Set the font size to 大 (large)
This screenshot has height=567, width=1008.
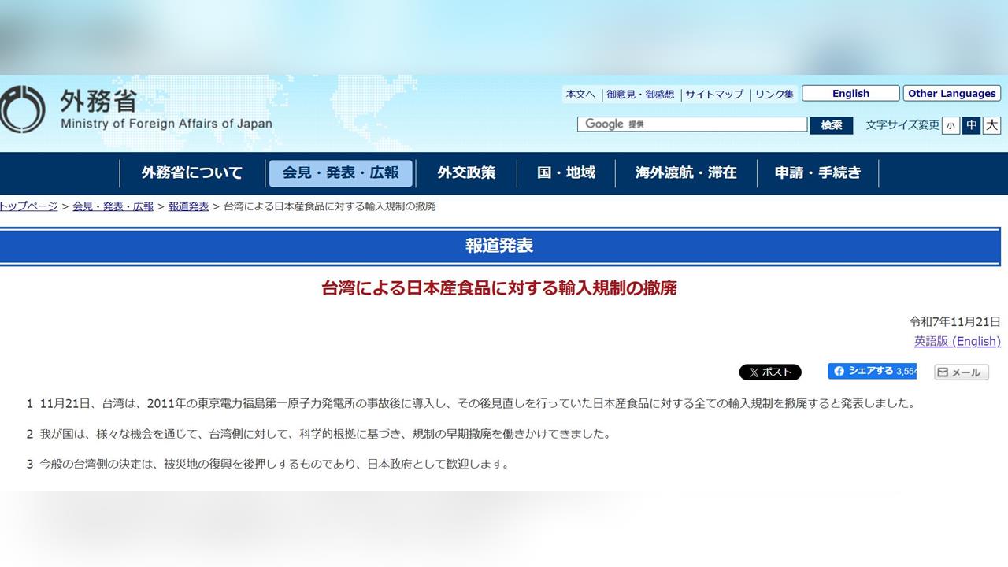click(x=991, y=125)
